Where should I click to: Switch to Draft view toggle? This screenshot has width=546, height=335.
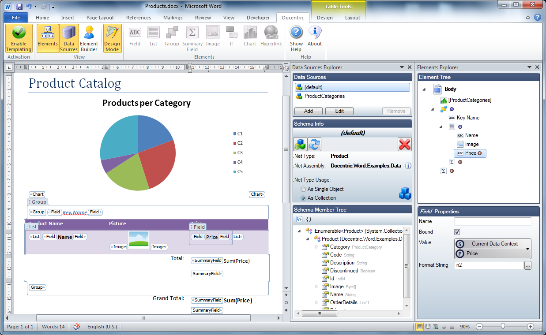click(x=452, y=327)
